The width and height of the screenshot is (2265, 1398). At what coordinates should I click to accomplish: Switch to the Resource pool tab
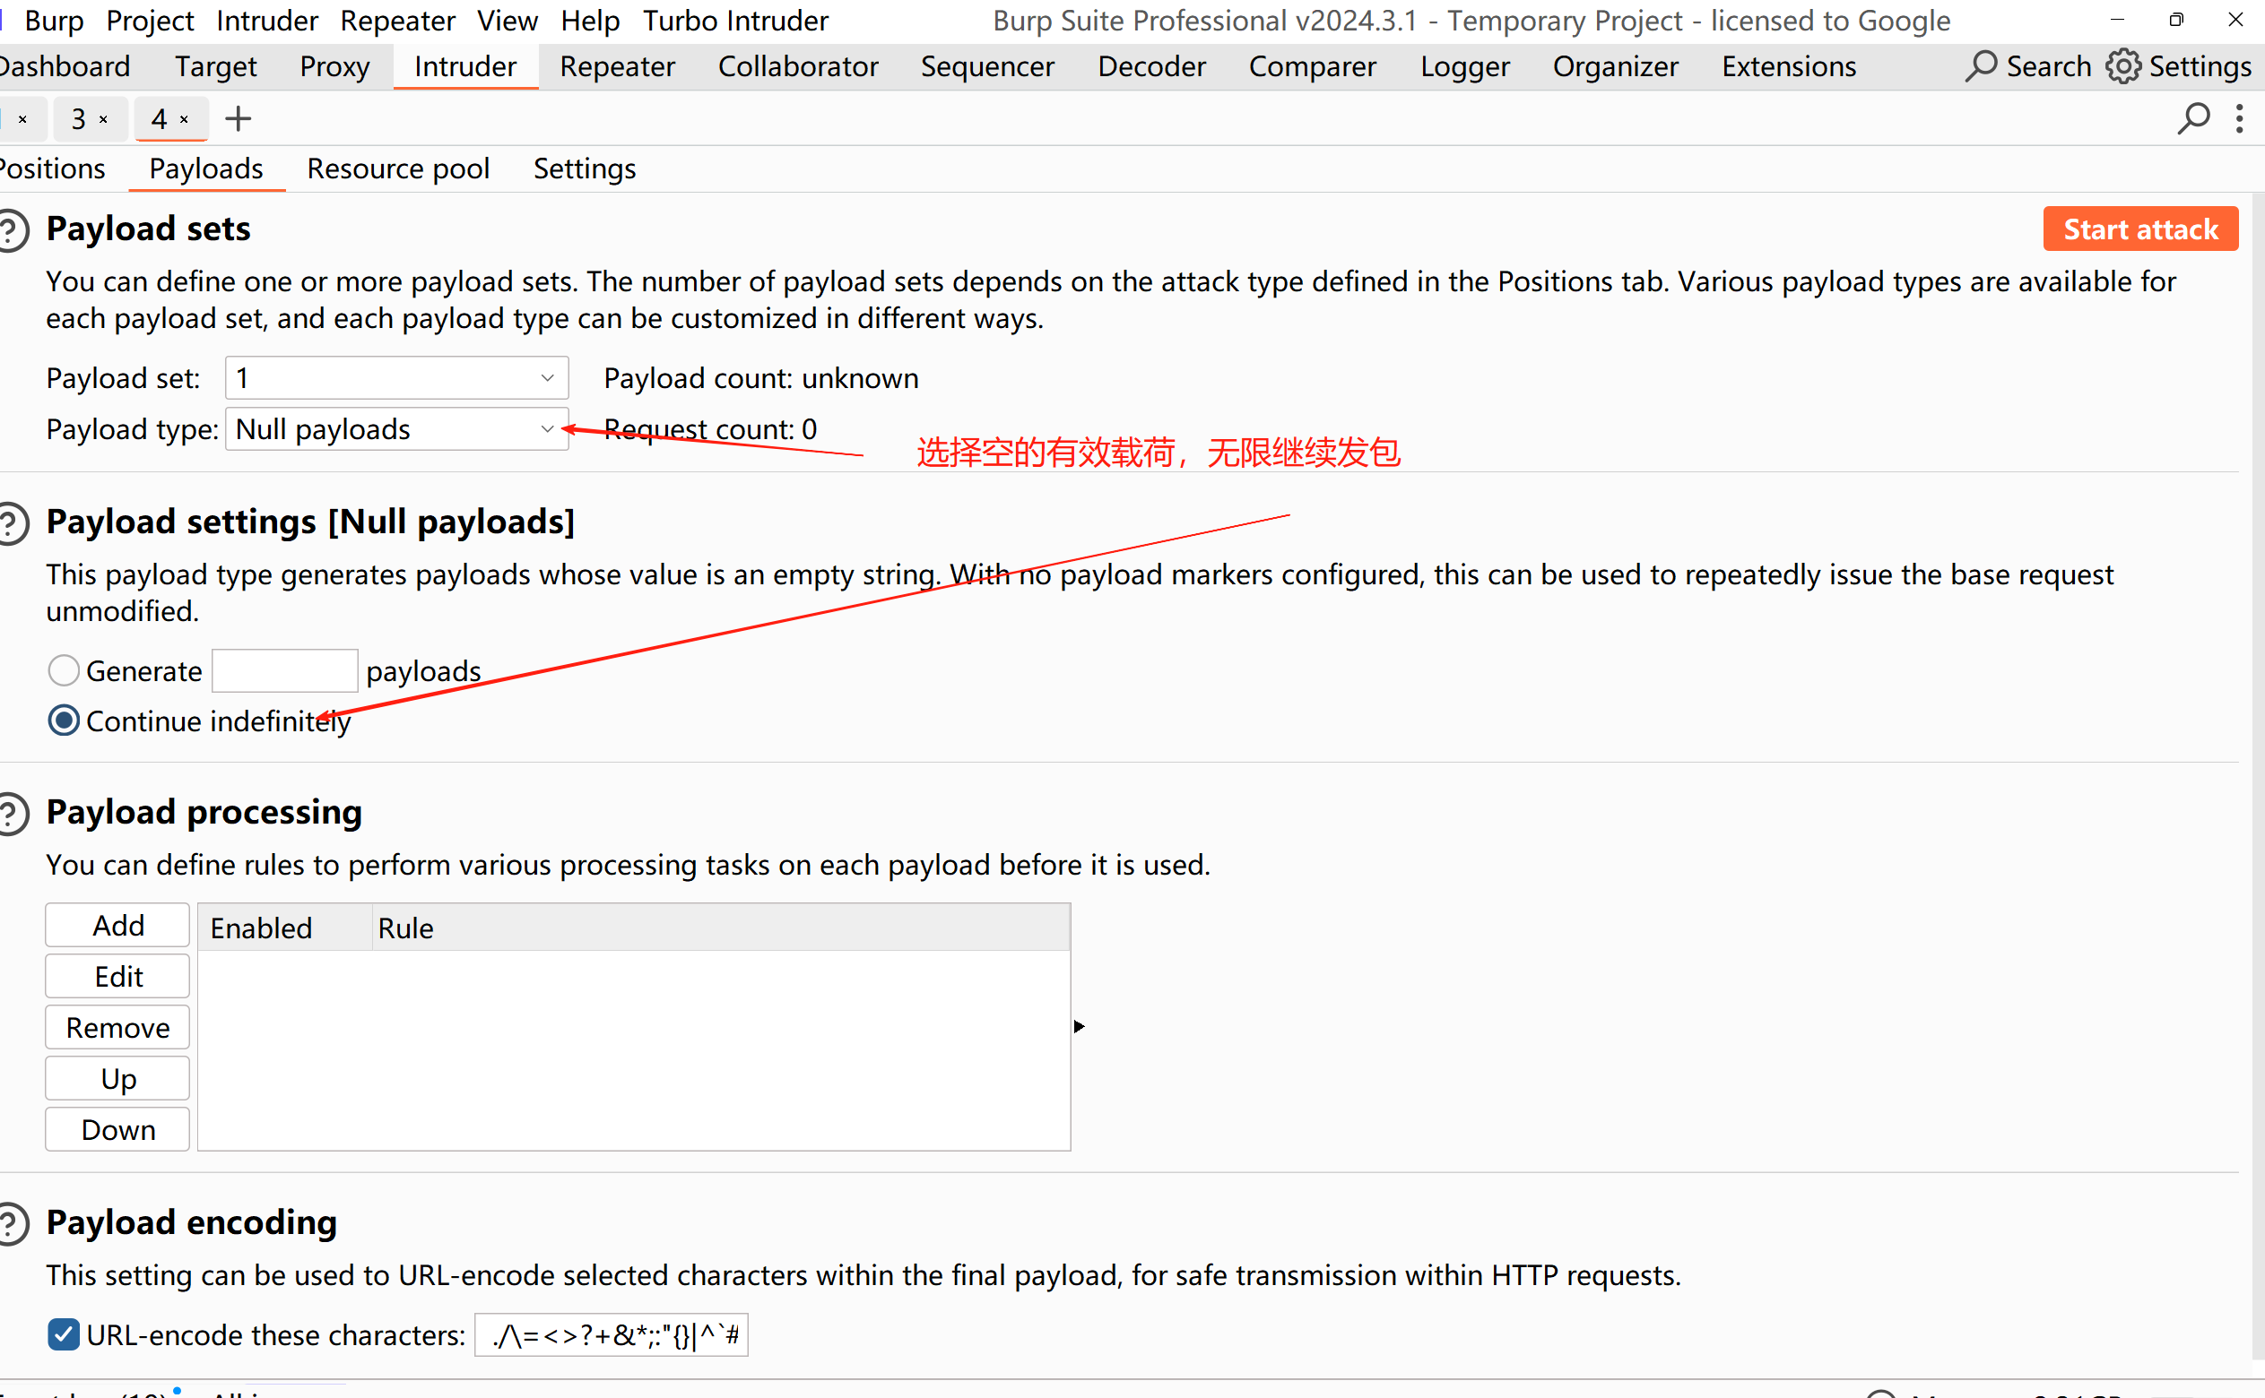coord(398,168)
